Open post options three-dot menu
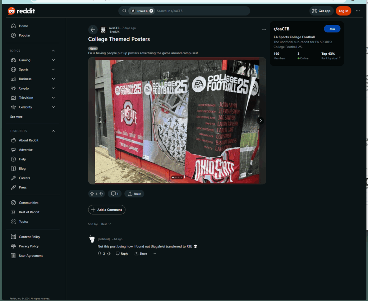368x301 pixels. click(x=264, y=30)
